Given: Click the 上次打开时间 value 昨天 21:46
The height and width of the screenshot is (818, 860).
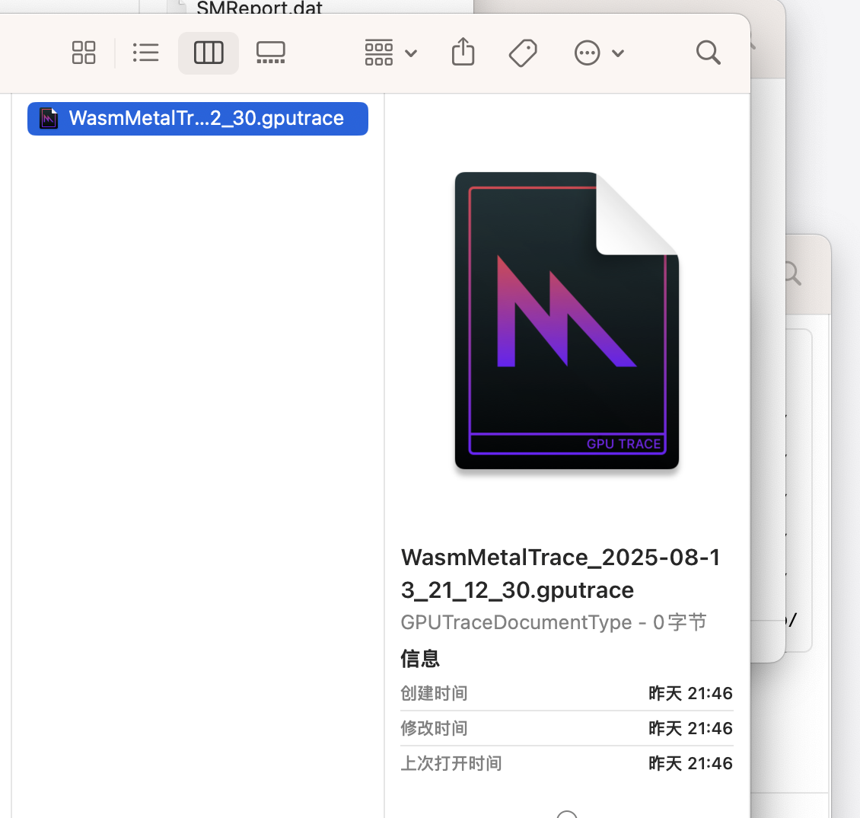Looking at the screenshot, I should [x=690, y=764].
